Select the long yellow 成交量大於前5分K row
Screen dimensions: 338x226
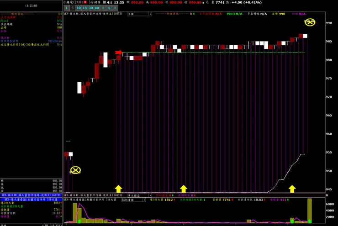31,45
